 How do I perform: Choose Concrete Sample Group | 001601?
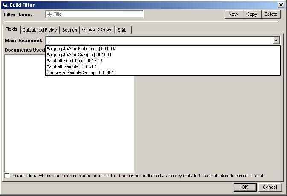click(80, 72)
